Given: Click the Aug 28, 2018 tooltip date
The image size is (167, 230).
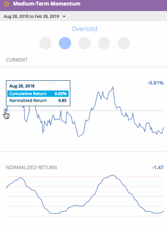Looking at the screenshot, I should click(x=22, y=86).
